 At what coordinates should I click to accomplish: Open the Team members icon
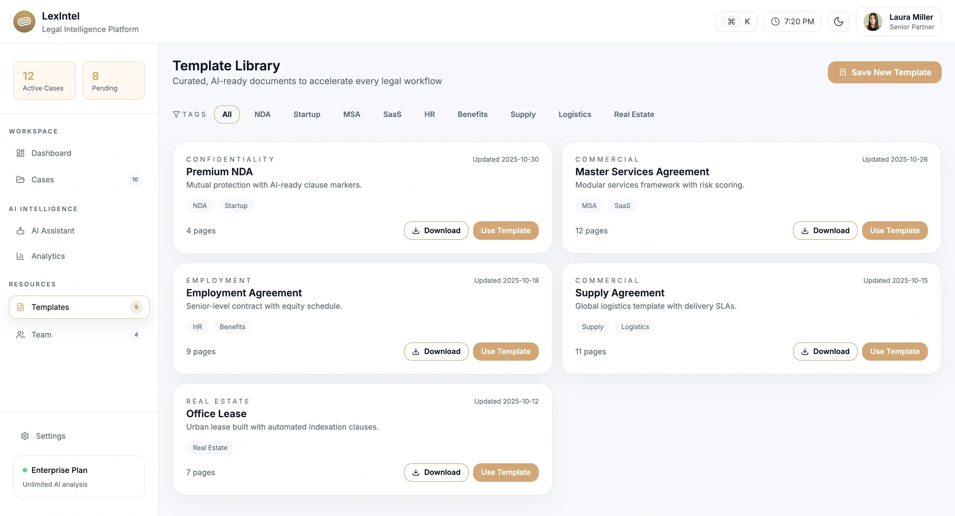tap(21, 335)
